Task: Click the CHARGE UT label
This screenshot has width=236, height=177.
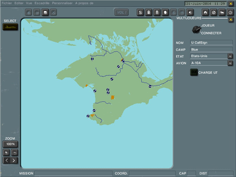Action: 208,73
